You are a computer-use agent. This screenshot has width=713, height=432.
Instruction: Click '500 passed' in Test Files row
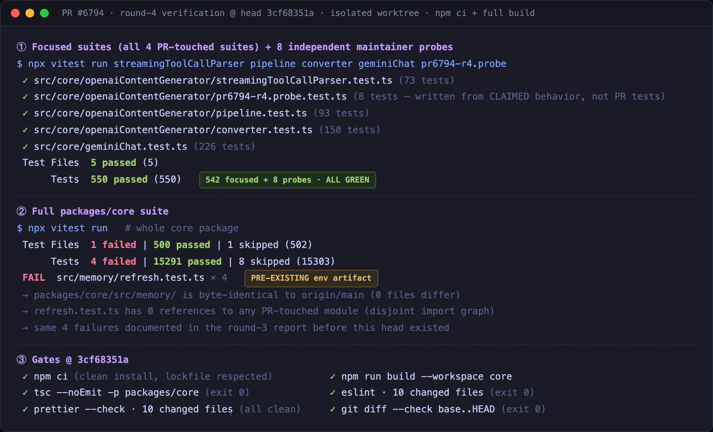coord(182,245)
